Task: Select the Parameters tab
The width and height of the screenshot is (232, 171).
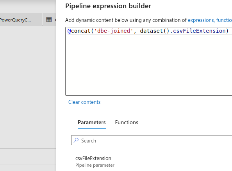Action: pyautogui.click(x=91, y=123)
